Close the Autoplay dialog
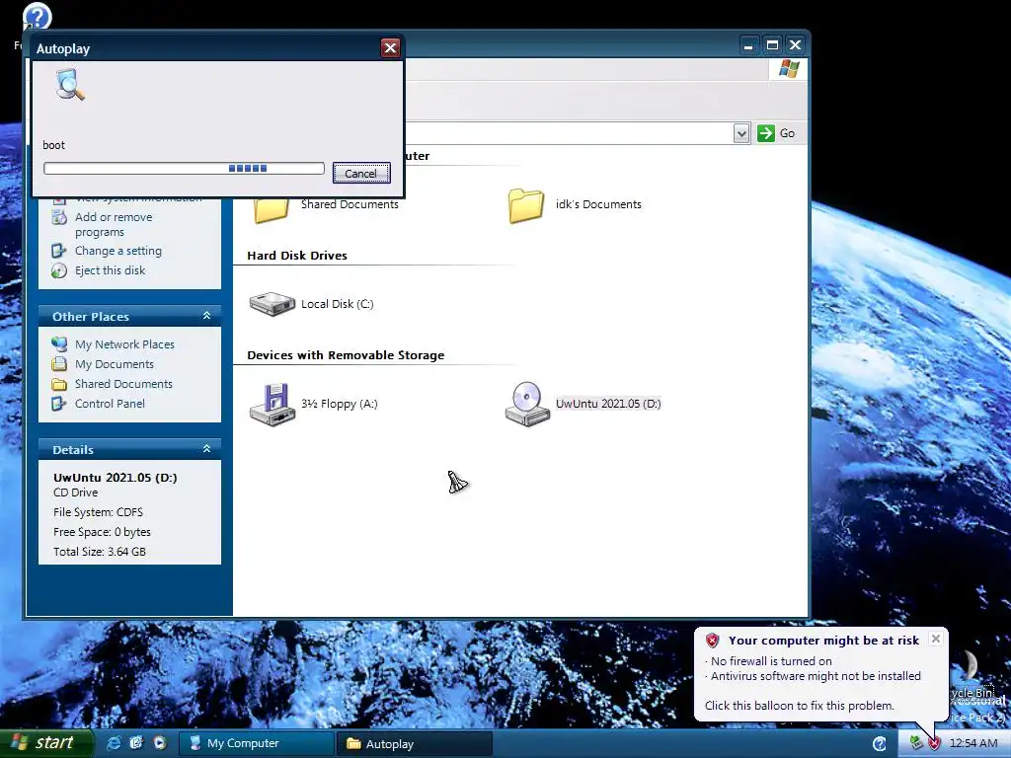 coord(390,47)
